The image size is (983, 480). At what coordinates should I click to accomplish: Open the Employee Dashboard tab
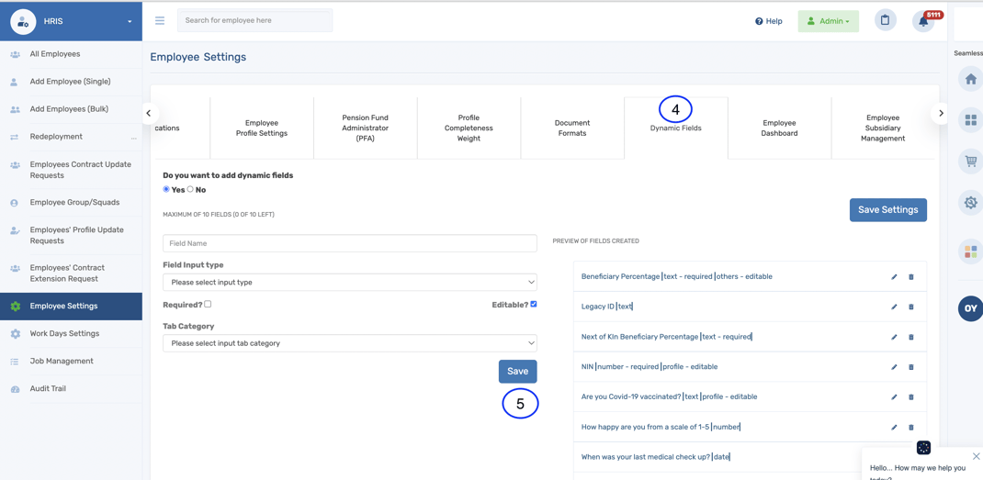point(779,128)
